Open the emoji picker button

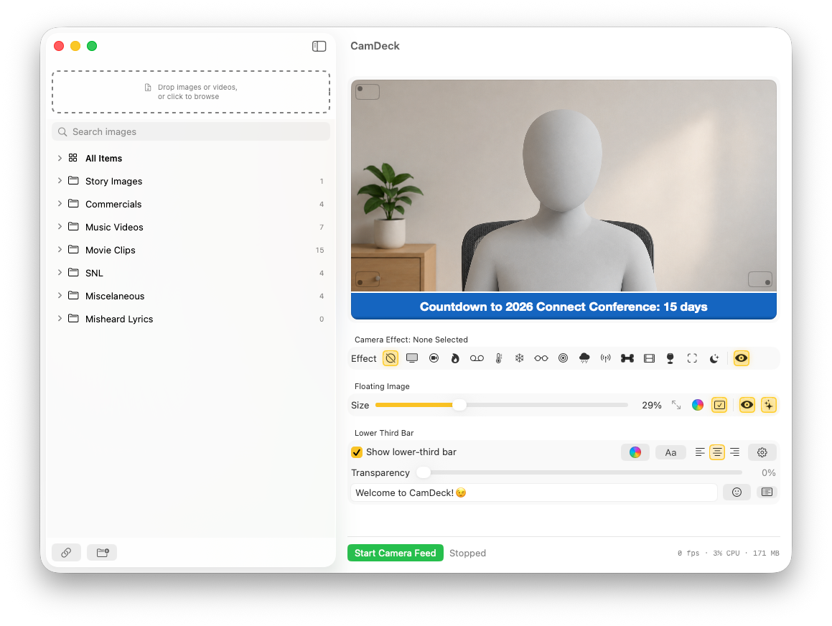click(737, 492)
